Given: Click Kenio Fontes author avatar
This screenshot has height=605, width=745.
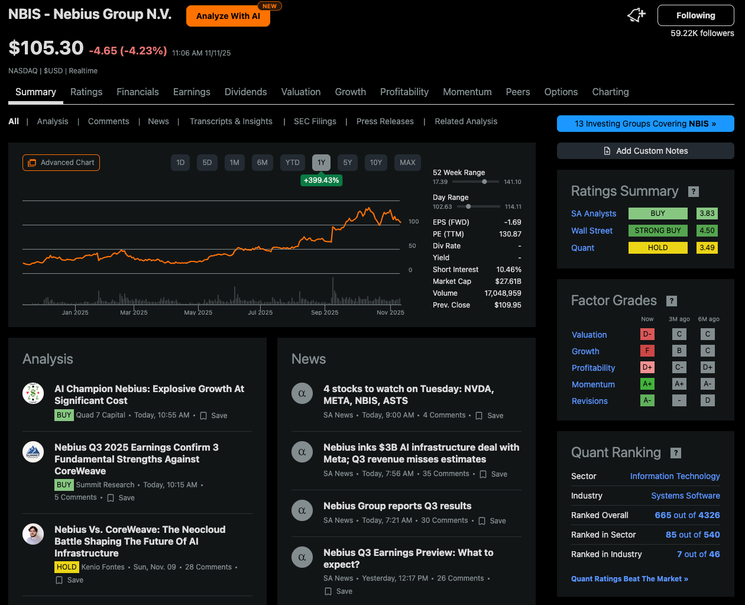Looking at the screenshot, I should [33, 534].
